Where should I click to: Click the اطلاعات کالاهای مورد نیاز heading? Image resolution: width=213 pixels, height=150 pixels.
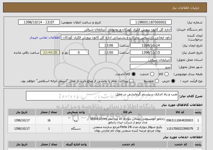click(182, 105)
